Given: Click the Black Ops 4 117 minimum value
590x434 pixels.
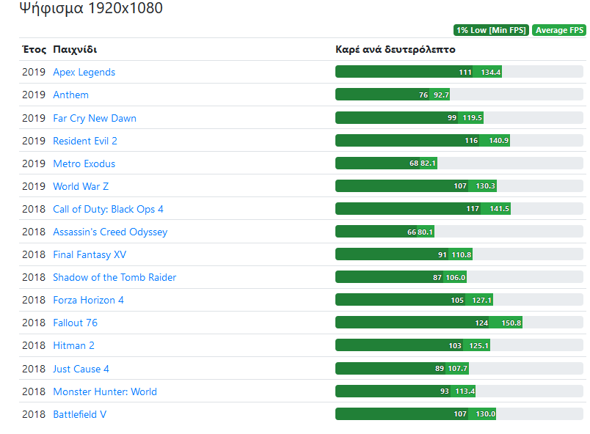Looking at the screenshot, I should point(473,208).
